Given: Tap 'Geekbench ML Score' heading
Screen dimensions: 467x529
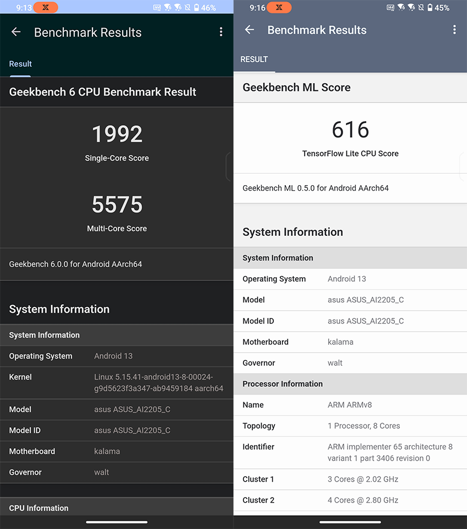Looking at the screenshot, I should pyautogui.click(x=296, y=88).
